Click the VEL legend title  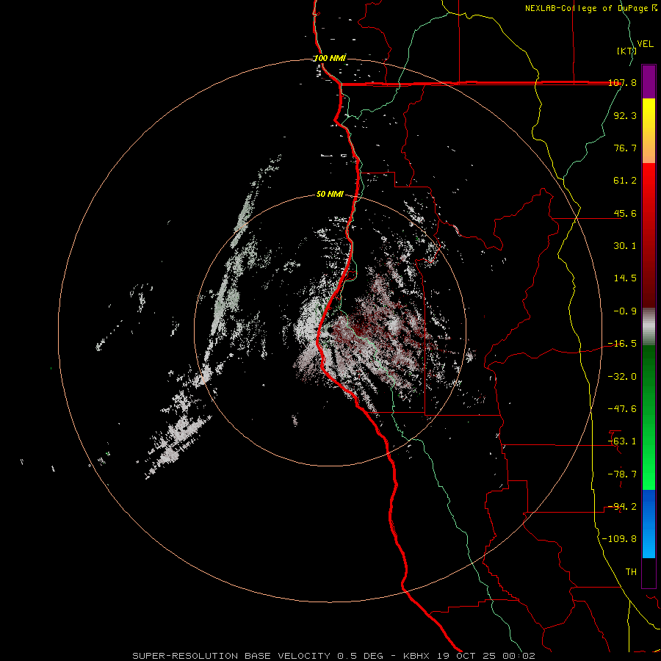click(645, 44)
